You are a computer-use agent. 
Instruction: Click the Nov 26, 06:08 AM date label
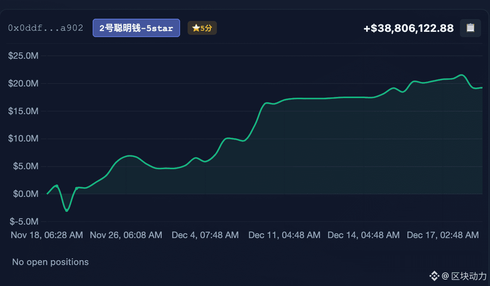(126, 235)
